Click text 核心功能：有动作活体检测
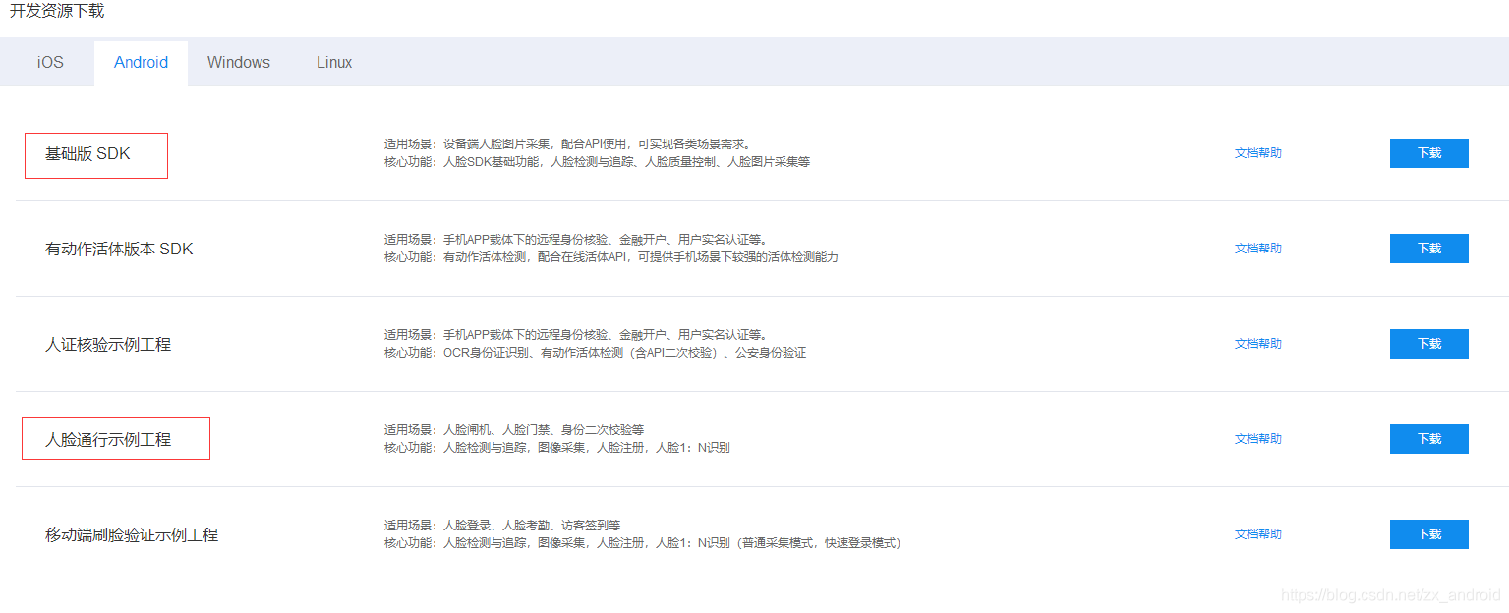 tap(610, 257)
